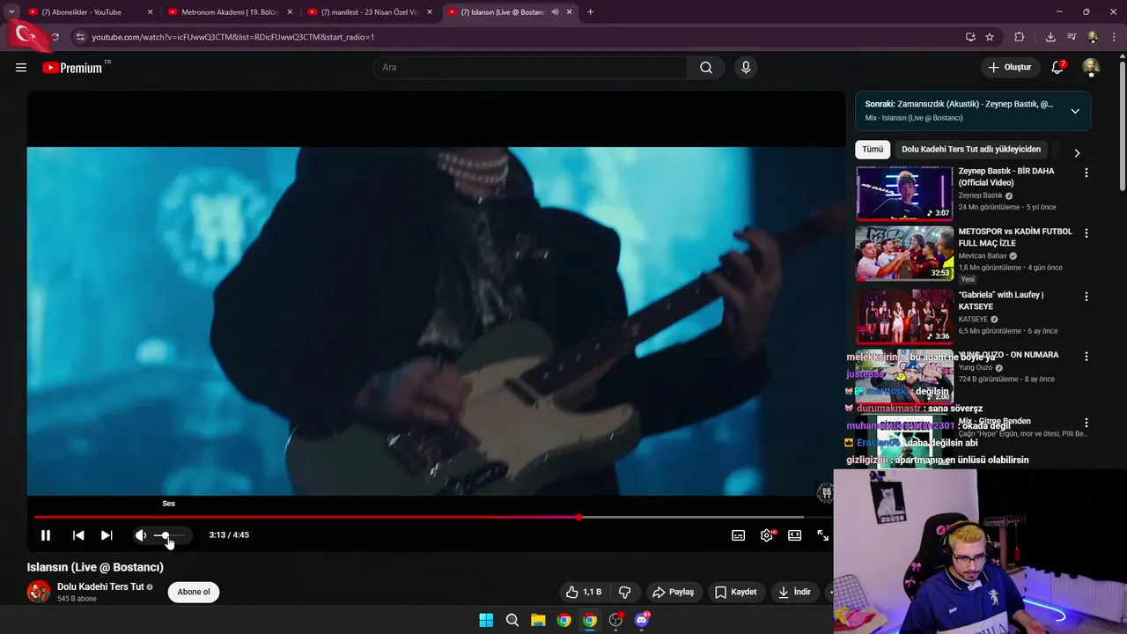Install or cast via address bar screen icon
Screen dimensions: 1127x634
(x=970, y=37)
